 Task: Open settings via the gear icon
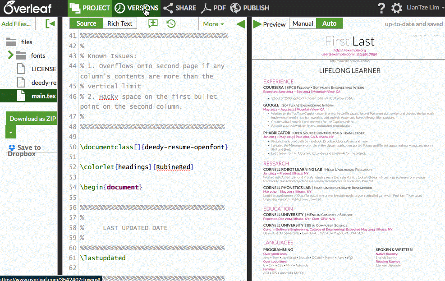tap(397, 8)
